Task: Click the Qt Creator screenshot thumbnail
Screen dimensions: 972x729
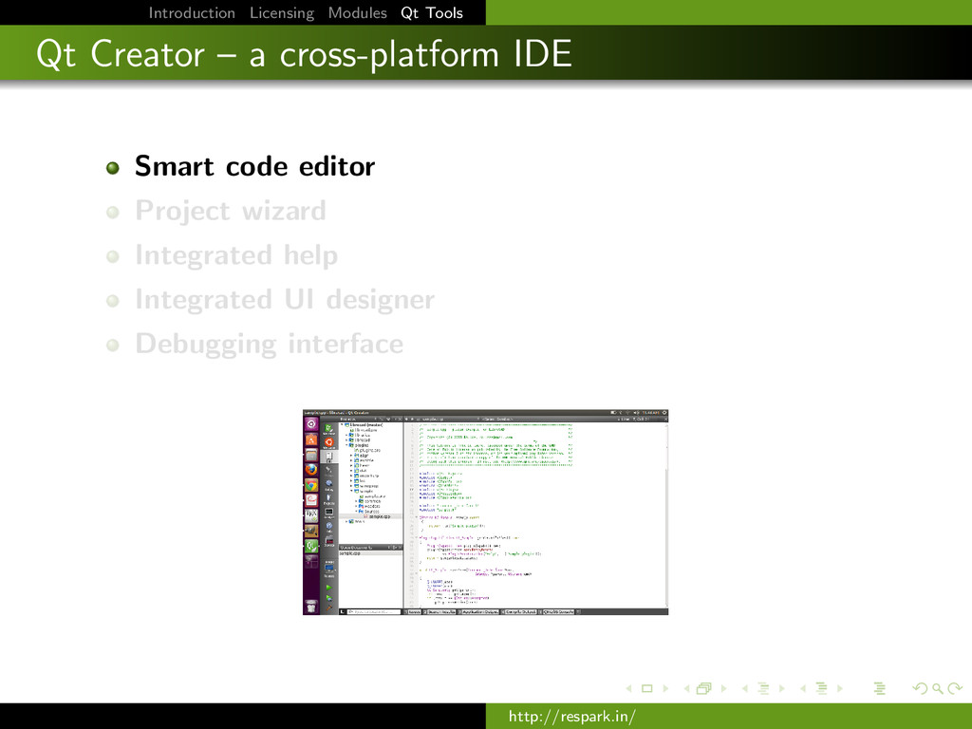Action: [485, 512]
